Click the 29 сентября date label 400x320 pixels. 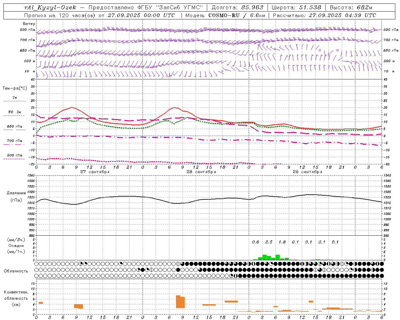[x=307, y=172]
